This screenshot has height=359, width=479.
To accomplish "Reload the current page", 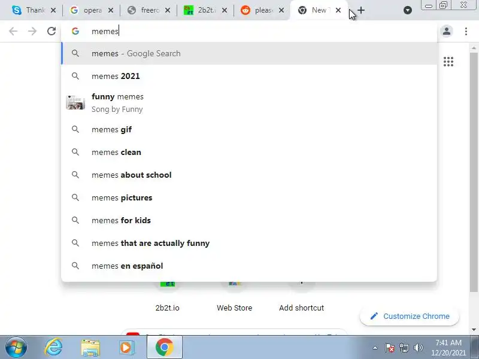I will 51,31.
